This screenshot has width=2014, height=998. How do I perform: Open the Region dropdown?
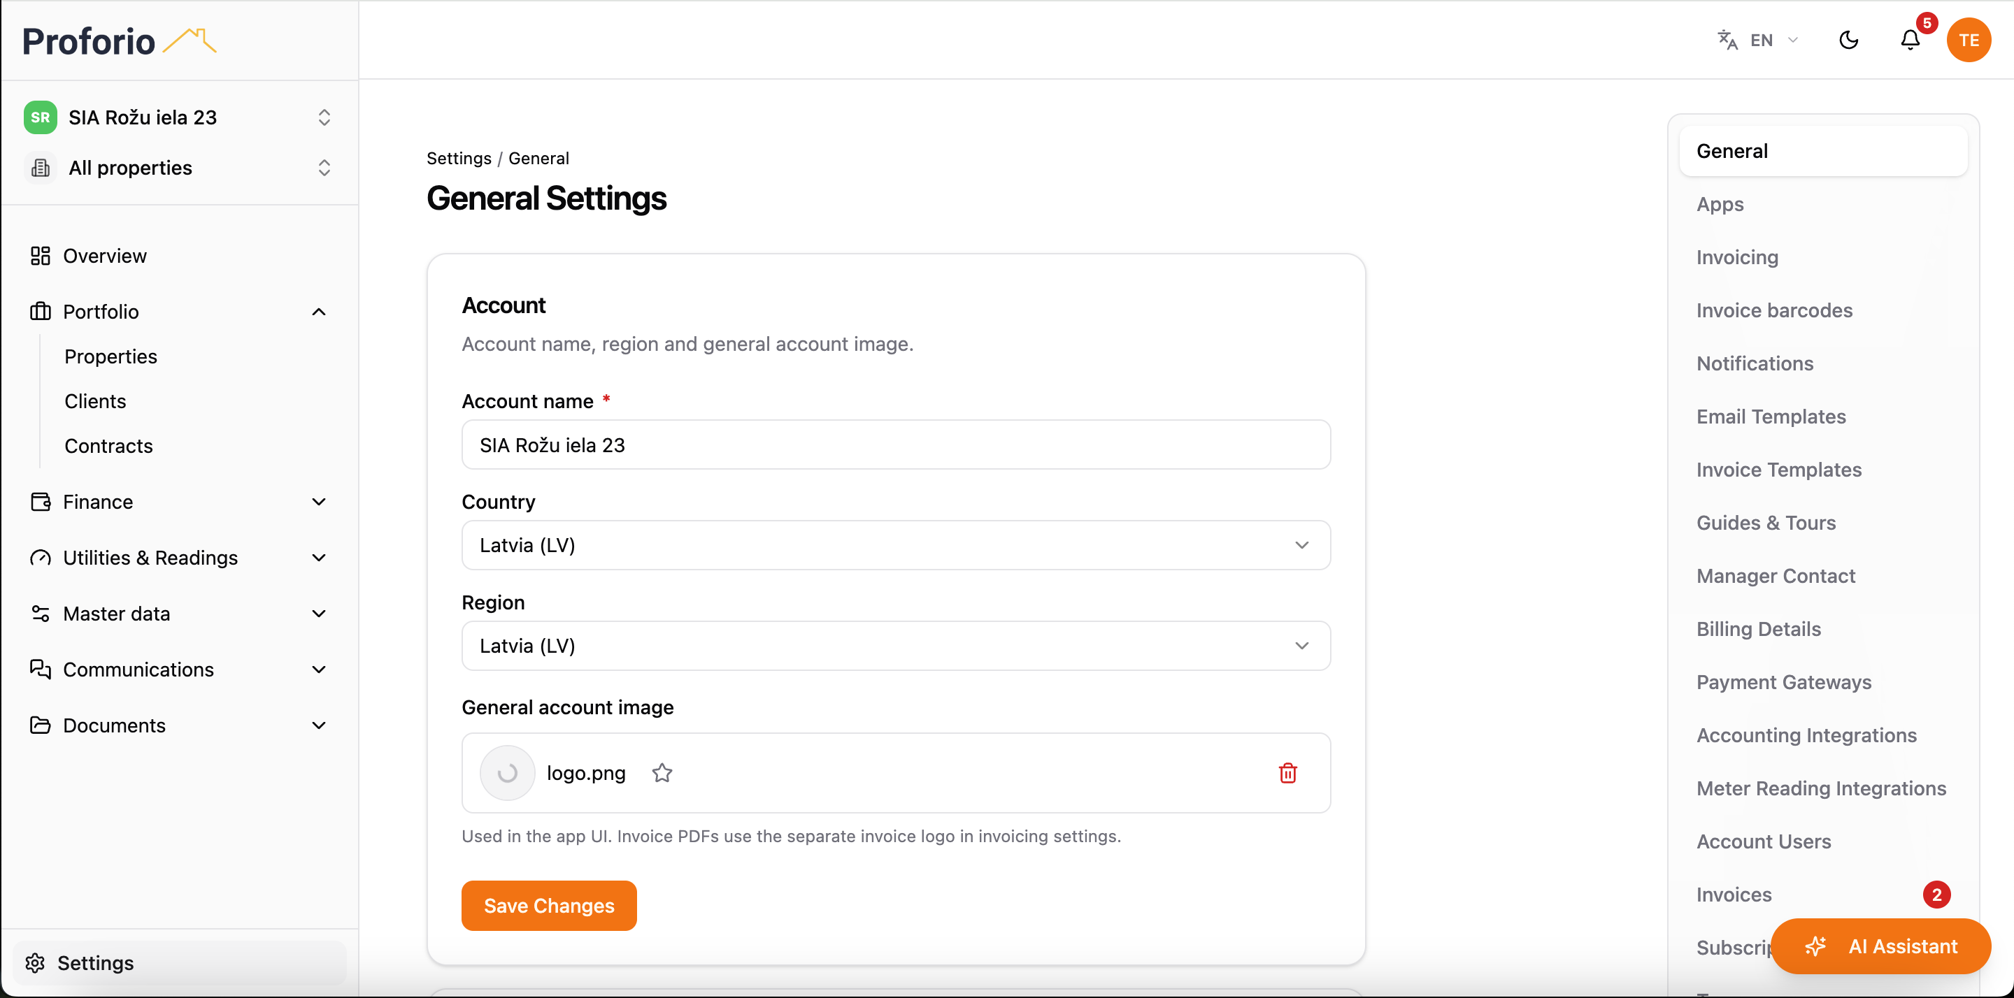(x=896, y=646)
